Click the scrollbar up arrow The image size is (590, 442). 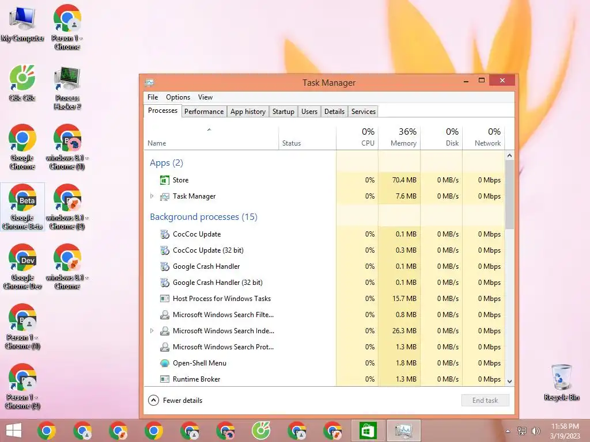click(509, 155)
